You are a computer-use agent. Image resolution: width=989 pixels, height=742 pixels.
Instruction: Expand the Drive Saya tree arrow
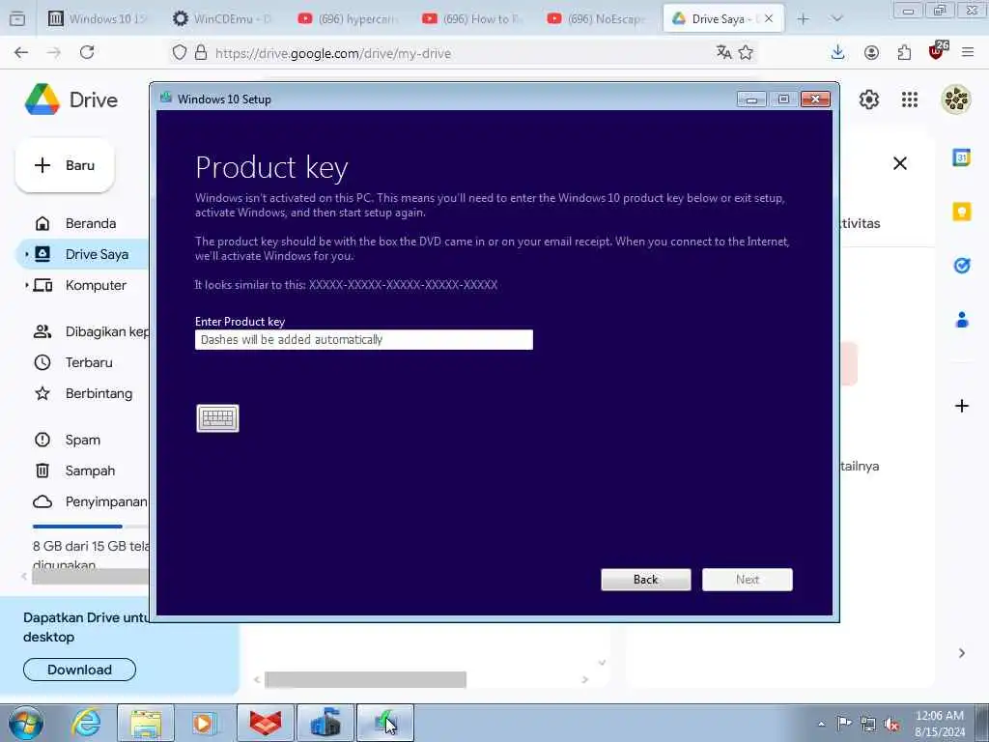(x=26, y=254)
